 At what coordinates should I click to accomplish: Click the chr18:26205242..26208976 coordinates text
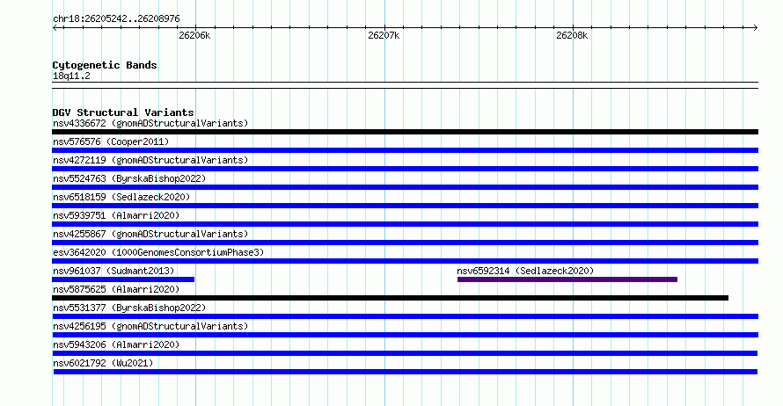116,18
